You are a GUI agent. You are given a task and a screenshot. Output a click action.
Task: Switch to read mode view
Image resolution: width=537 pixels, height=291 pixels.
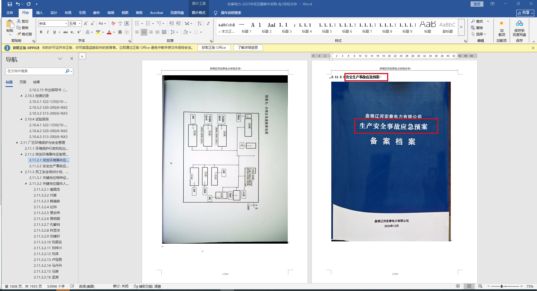(x=458, y=286)
